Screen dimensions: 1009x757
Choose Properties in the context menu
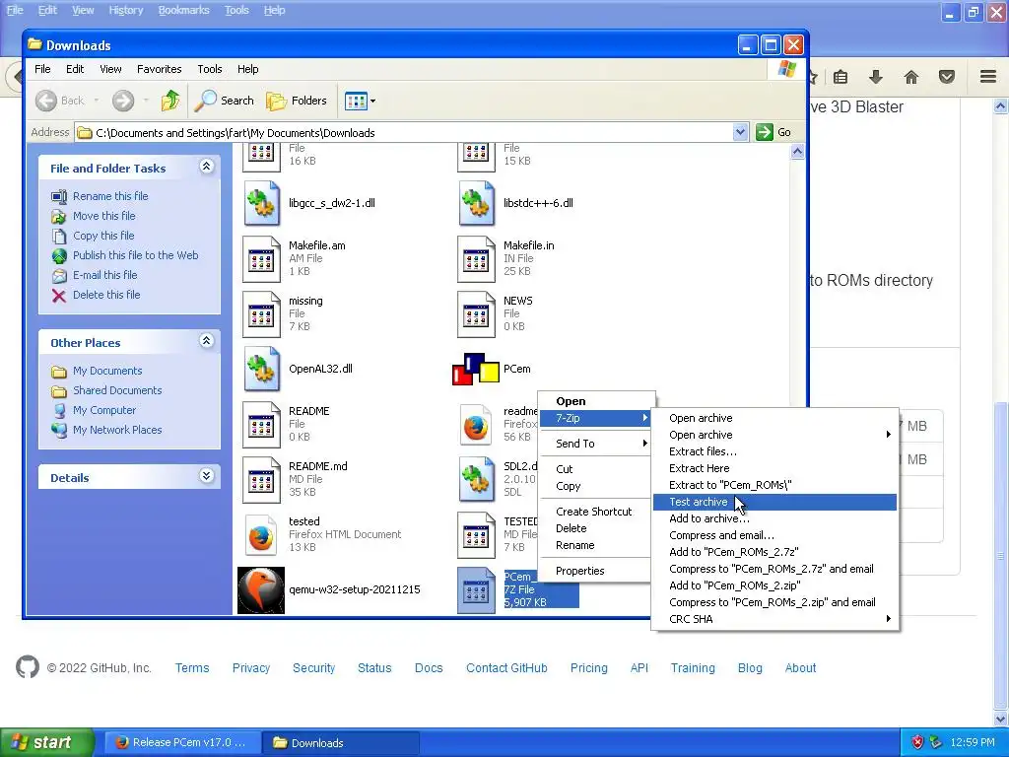[595, 571]
